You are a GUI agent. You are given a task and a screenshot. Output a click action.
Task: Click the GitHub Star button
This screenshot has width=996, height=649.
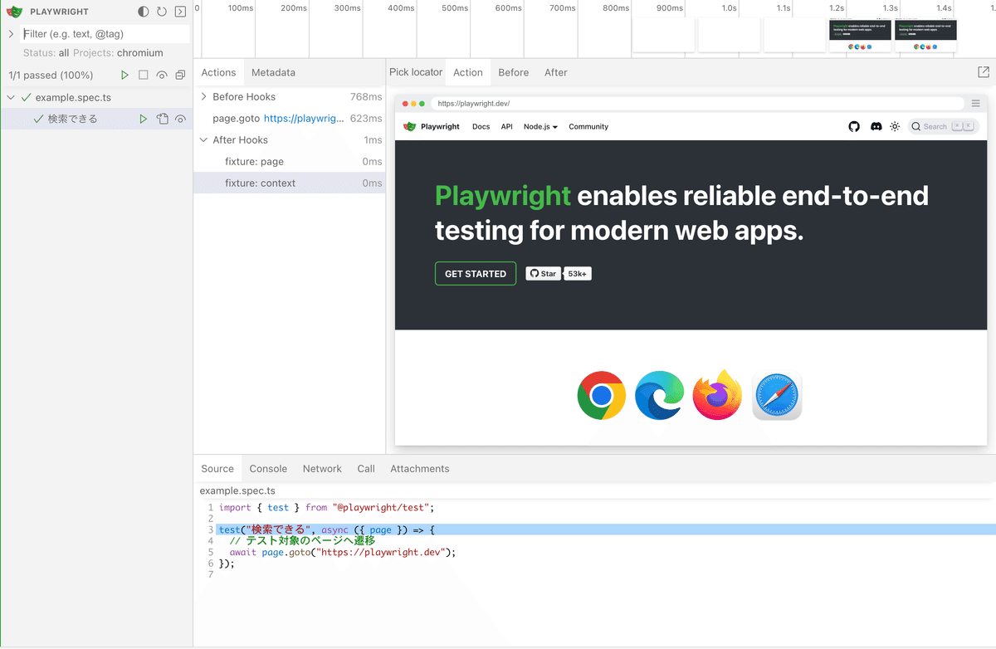coord(544,274)
